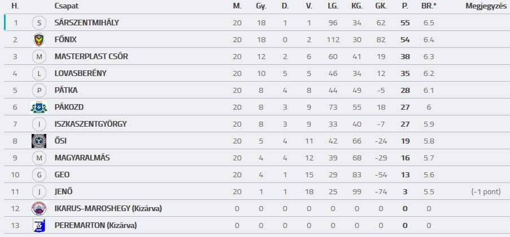Click the Lovasberény 'L' placeholder icon

(x=39, y=73)
